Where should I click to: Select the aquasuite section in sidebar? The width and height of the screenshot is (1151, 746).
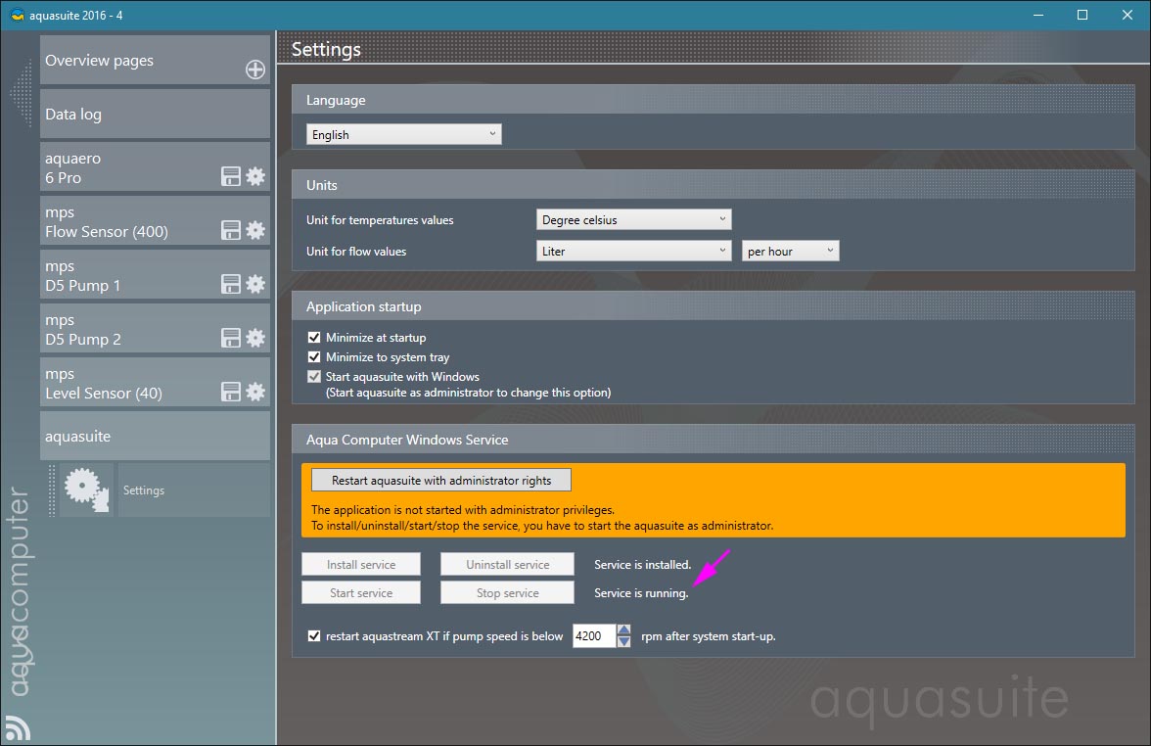click(x=155, y=437)
